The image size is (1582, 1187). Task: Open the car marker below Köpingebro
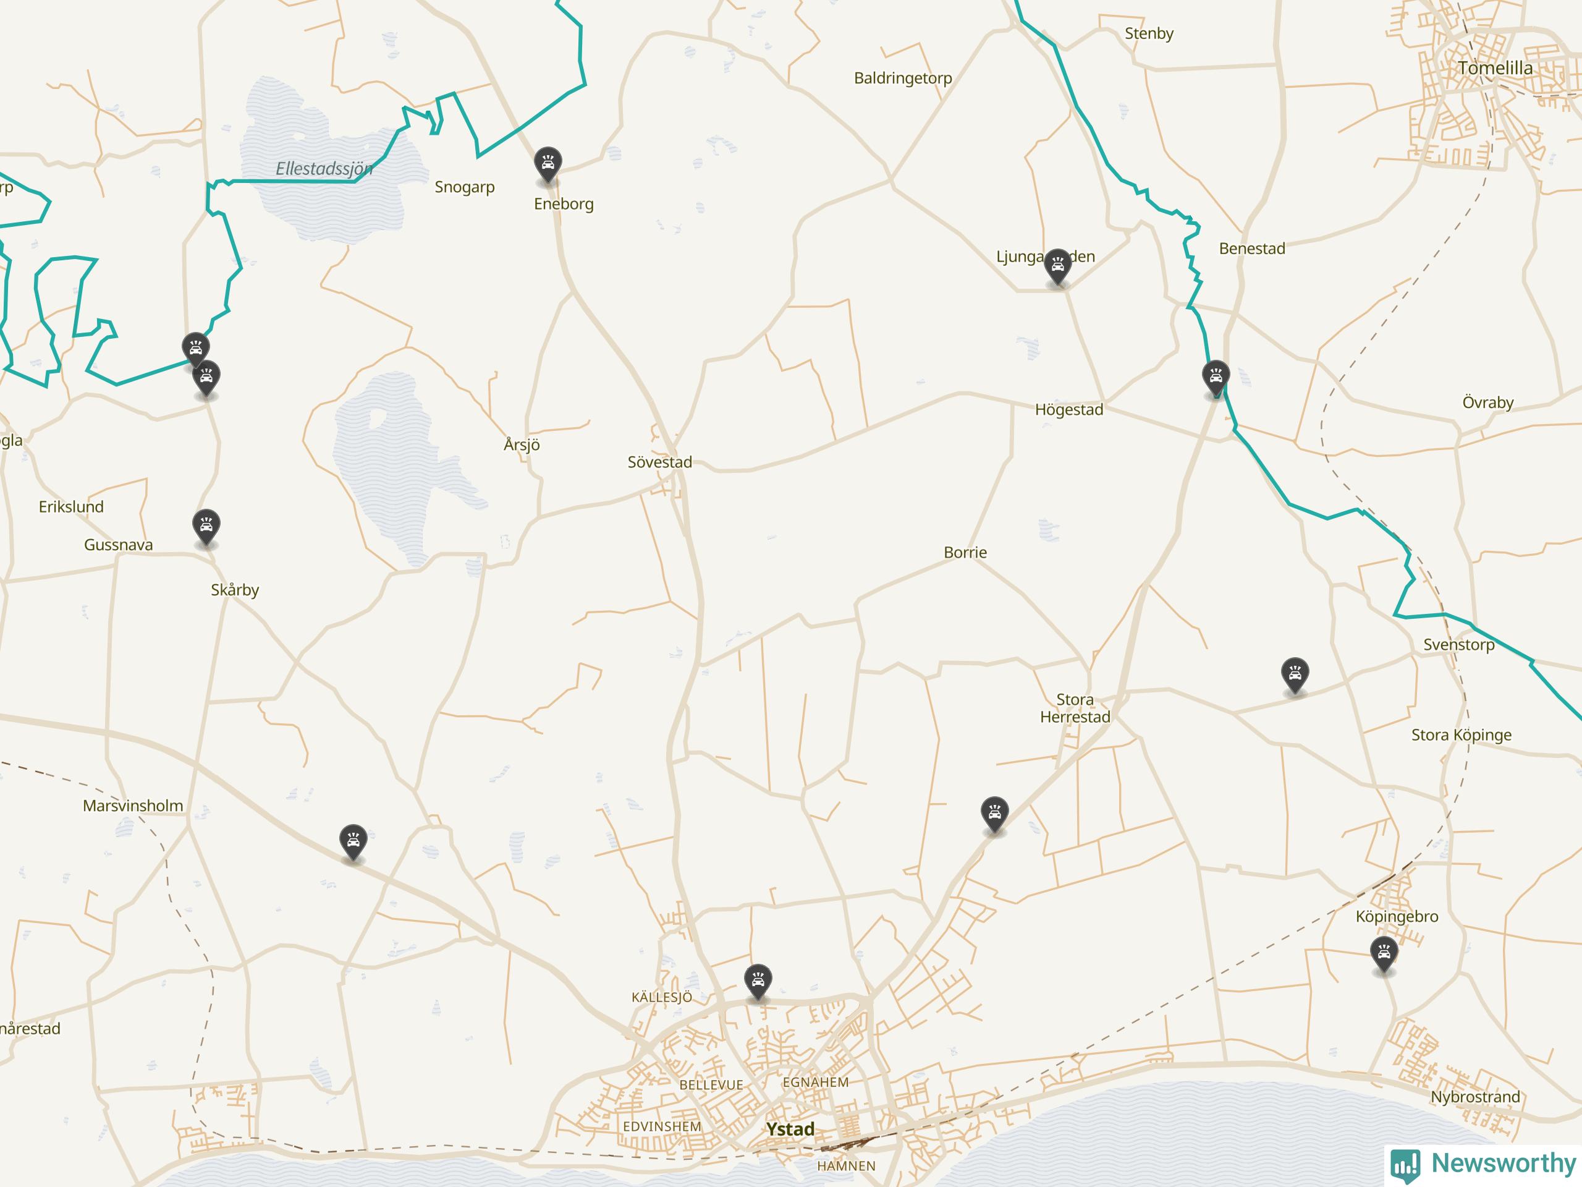(1384, 955)
